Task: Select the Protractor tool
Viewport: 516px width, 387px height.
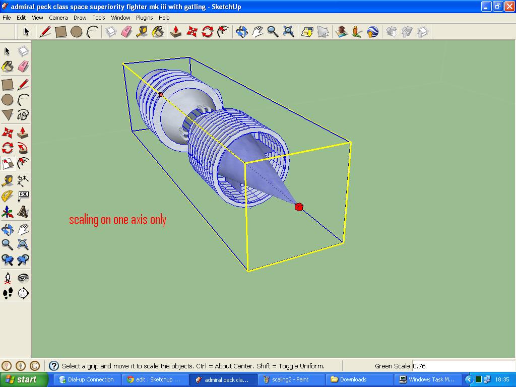Action: point(7,196)
